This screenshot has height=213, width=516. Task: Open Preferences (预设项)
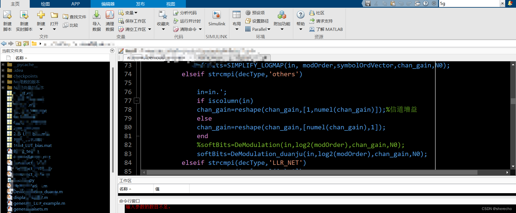click(255, 13)
